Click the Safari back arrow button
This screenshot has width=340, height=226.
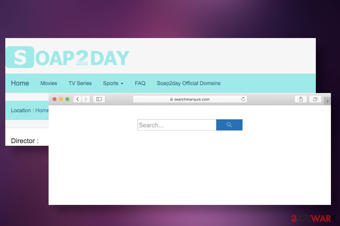click(77, 99)
